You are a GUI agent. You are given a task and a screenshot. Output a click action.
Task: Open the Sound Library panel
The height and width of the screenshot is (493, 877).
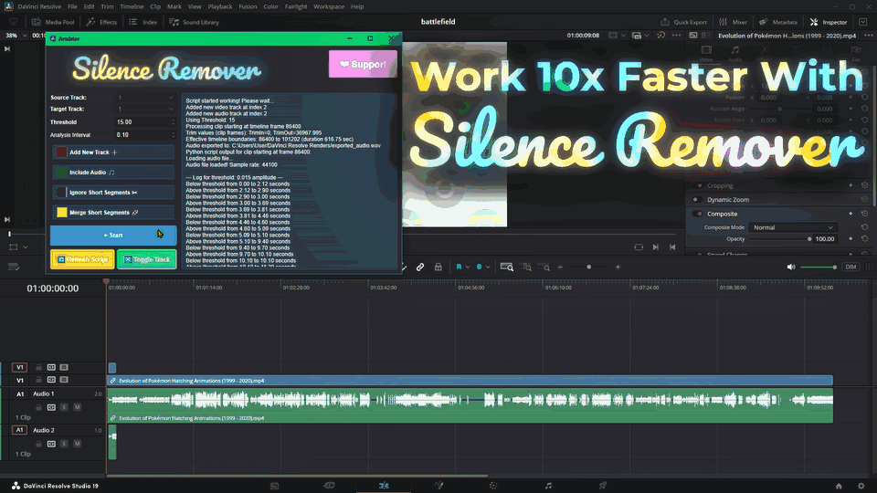point(194,22)
